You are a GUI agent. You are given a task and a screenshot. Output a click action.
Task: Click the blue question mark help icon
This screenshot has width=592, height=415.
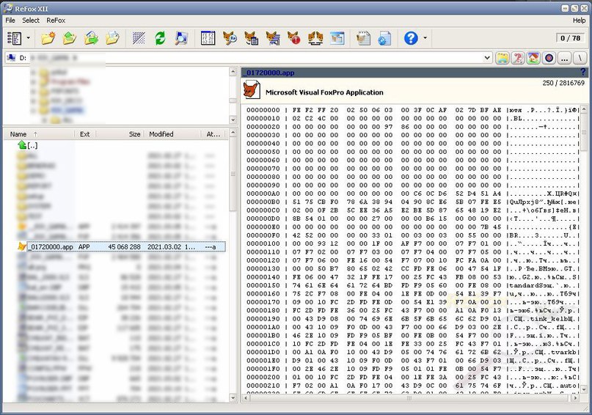pyautogui.click(x=411, y=38)
